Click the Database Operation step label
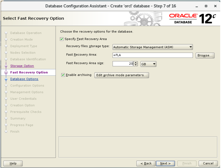Viewport: 221px width, 168px height. click(x=26, y=33)
